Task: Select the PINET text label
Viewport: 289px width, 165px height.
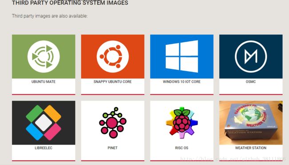Action: [112, 148]
